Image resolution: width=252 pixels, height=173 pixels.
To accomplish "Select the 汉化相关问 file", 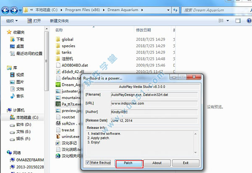I will tap(68, 156).
